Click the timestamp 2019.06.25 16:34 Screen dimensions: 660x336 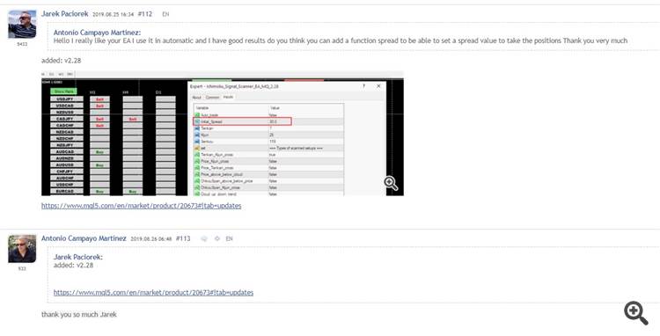point(114,15)
